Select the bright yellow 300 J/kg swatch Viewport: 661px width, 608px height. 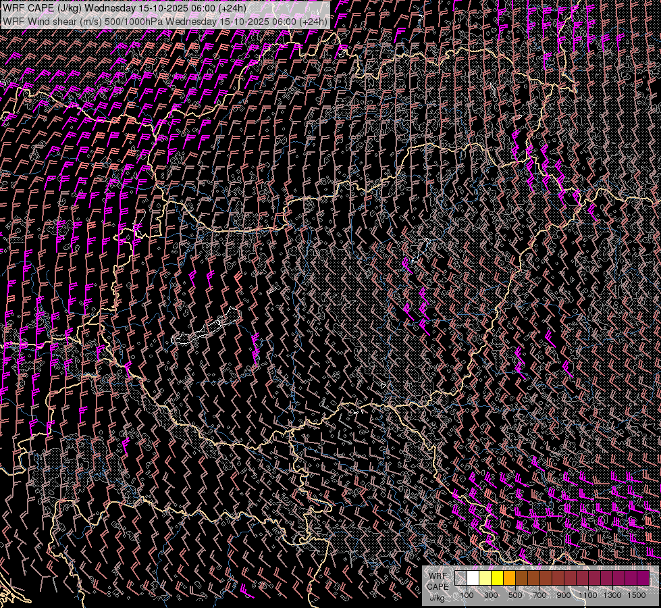pyautogui.click(x=497, y=578)
